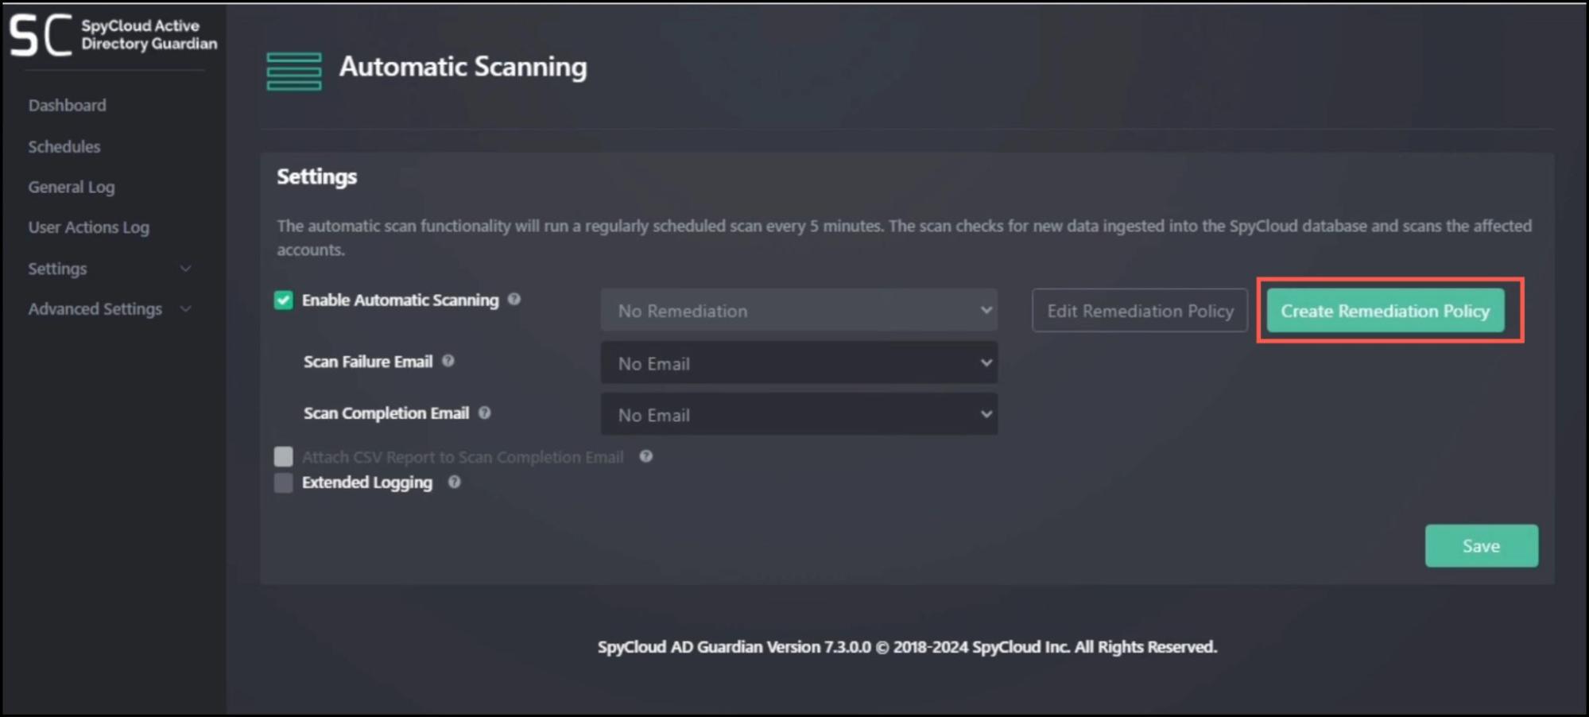Go to Dashboard in sidebar
Image resolution: width=1589 pixels, height=717 pixels.
(x=67, y=105)
